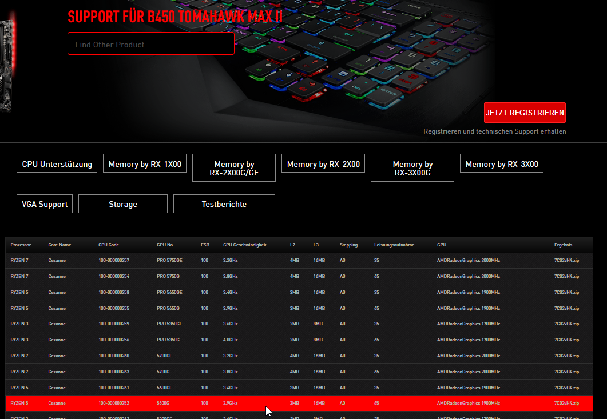Screen dimensions: 607x419
Task: Click the PRO 5350G CPU number cell
Action: click(168, 340)
